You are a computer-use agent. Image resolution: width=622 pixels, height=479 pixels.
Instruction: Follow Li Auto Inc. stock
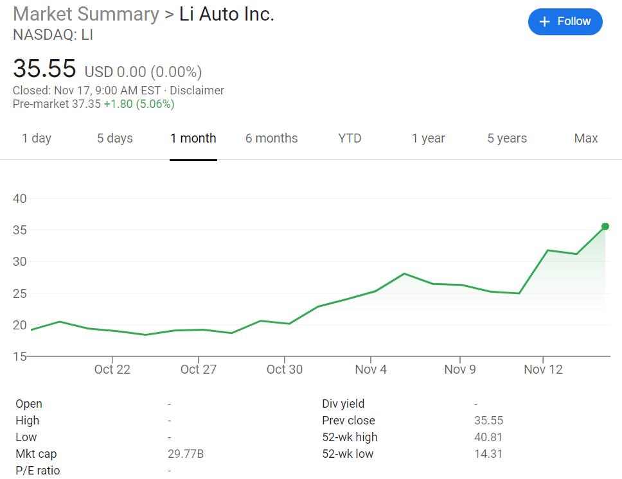[565, 21]
